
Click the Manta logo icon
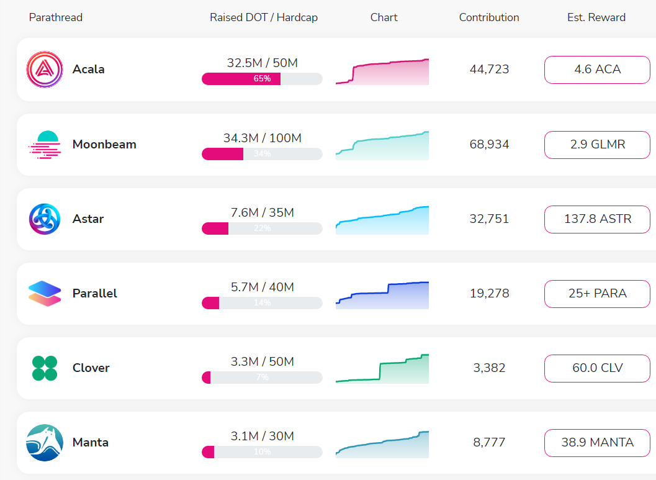tap(45, 443)
